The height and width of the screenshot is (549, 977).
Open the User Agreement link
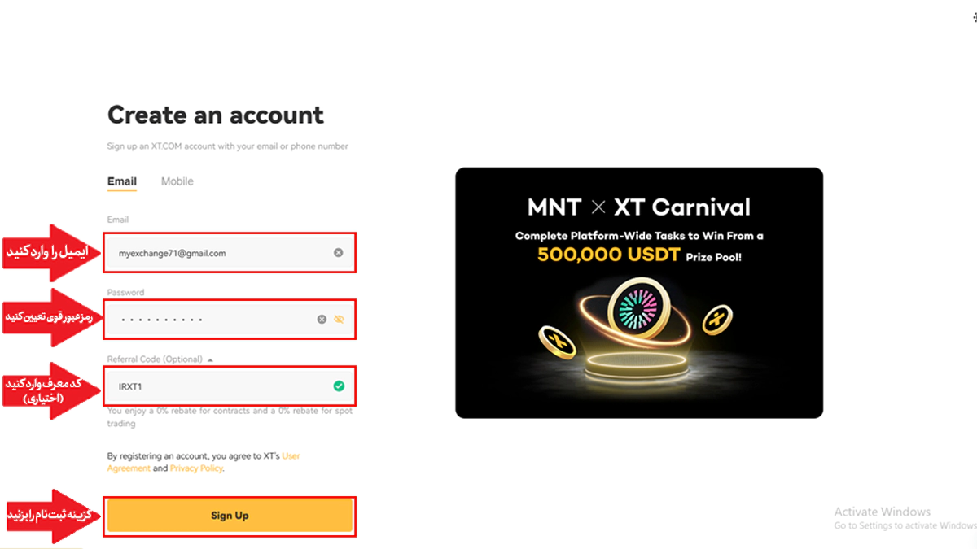pos(291,456)
